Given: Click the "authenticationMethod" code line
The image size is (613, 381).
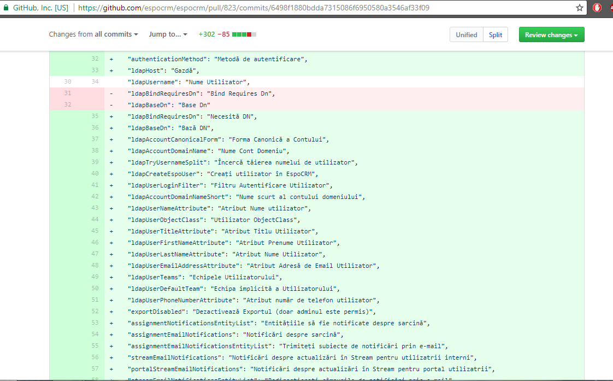Looking at the screenshot, I should (x=217, y=59).
